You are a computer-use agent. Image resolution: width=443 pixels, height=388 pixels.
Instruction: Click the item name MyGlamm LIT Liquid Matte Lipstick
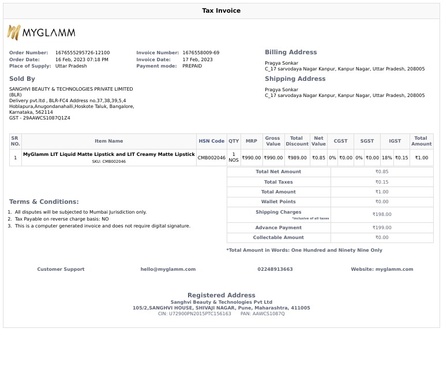coord(109,154)
